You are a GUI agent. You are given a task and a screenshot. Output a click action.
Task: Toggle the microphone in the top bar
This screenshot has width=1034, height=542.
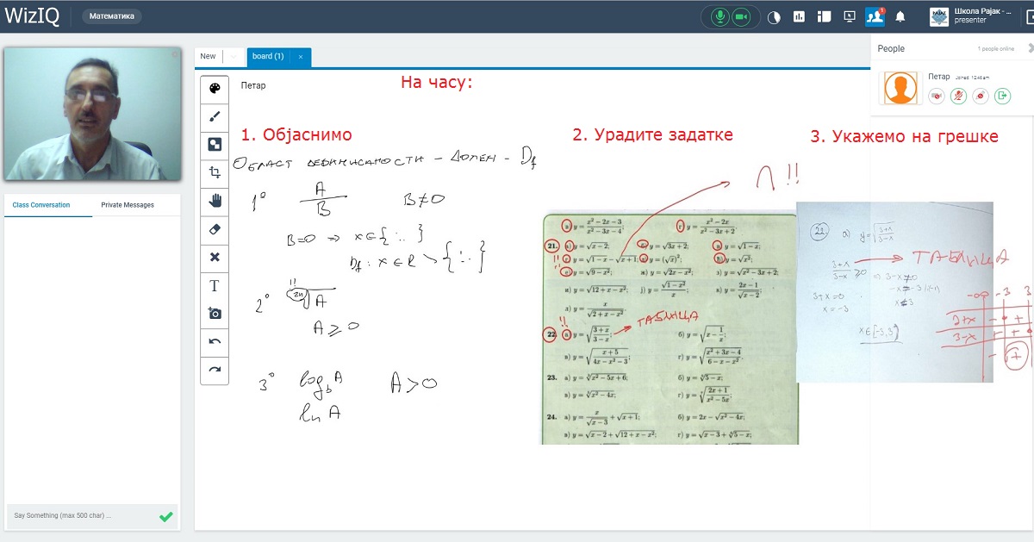click(719, 16)
